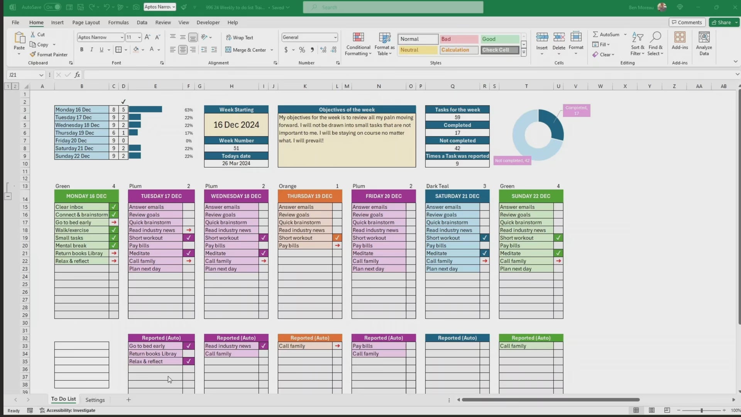Open the font name dropdown
Viewport: 741px width, 417px height.
click(122, 37)
